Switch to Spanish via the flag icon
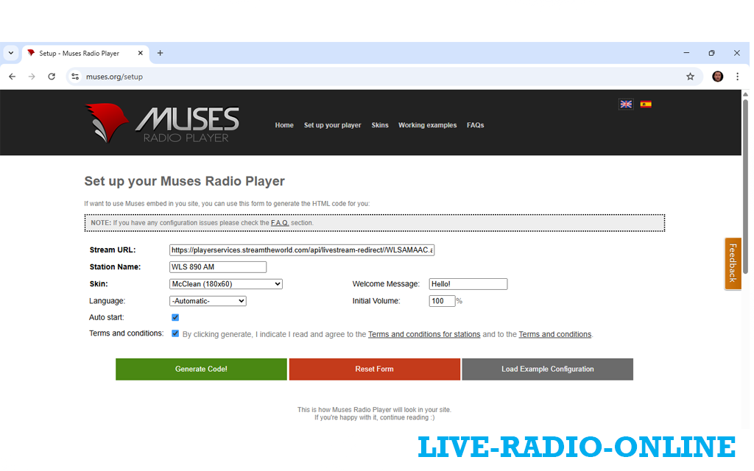The width and height of the screenshot is (754, 471). [646, 105]
